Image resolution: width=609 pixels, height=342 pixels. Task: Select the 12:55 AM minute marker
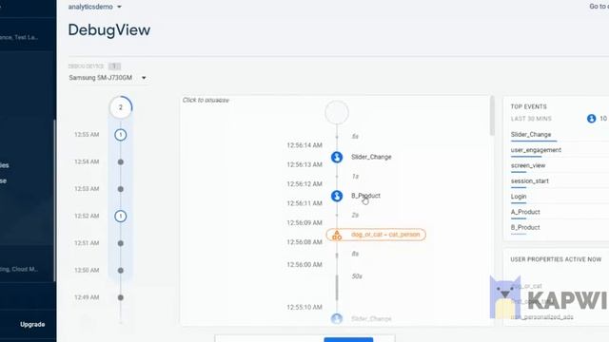pyautogui.click(x=121, y=135)
